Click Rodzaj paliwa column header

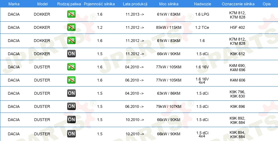(69, 4)
